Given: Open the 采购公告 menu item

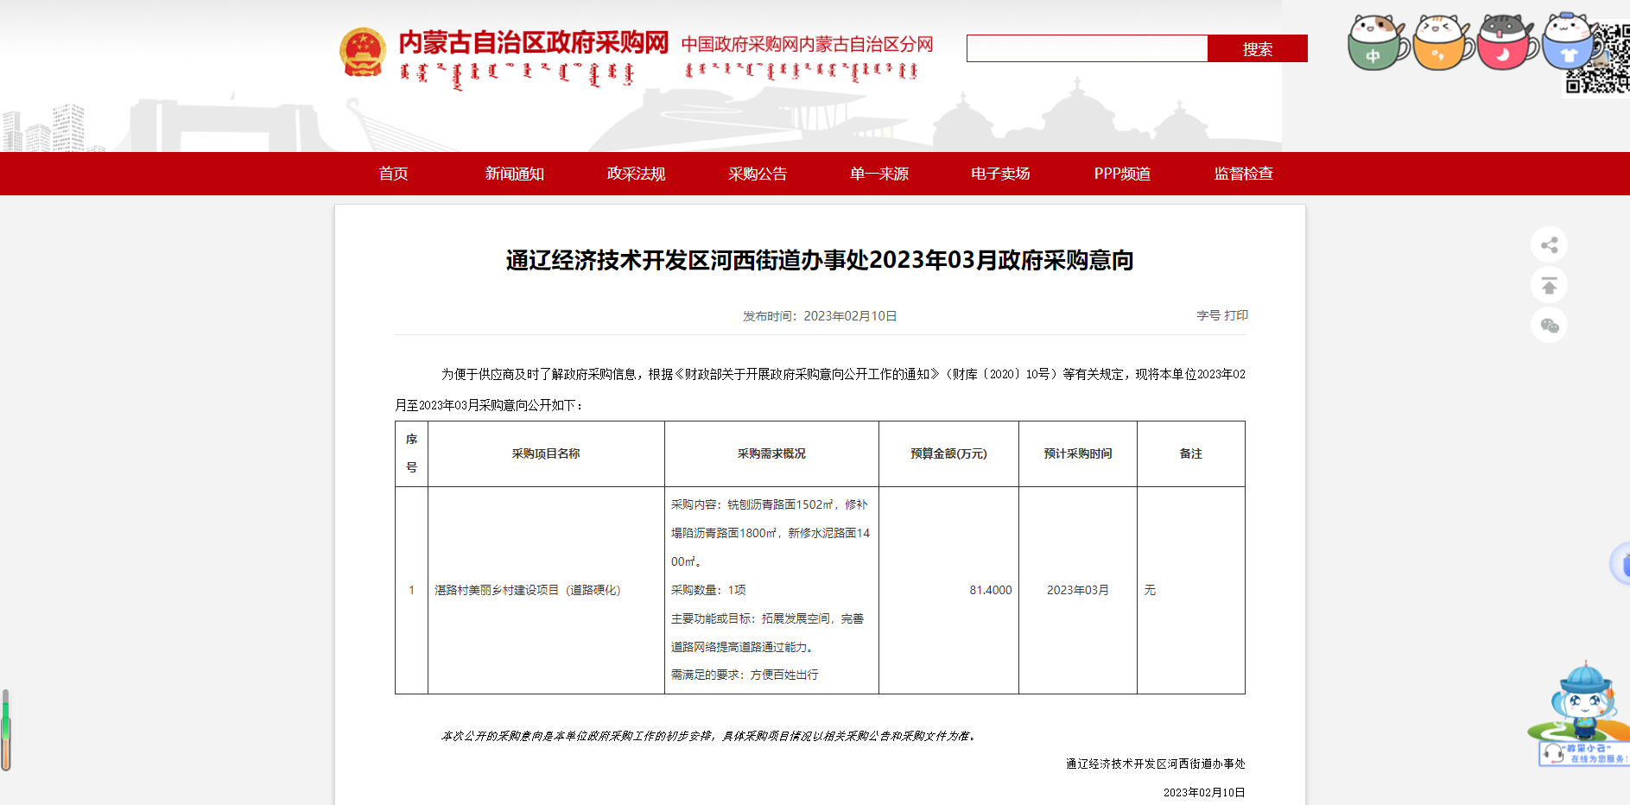Looking at the screenshot, I should (758, 174).
